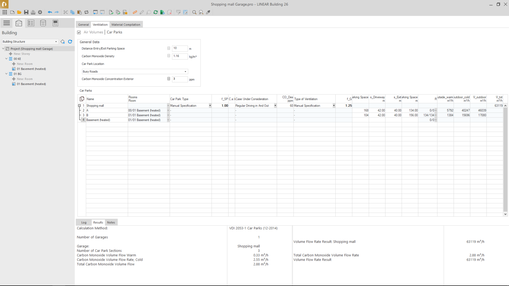Click the Car Parks section link
The image size is (509, 286).
(x=114, y=32)
